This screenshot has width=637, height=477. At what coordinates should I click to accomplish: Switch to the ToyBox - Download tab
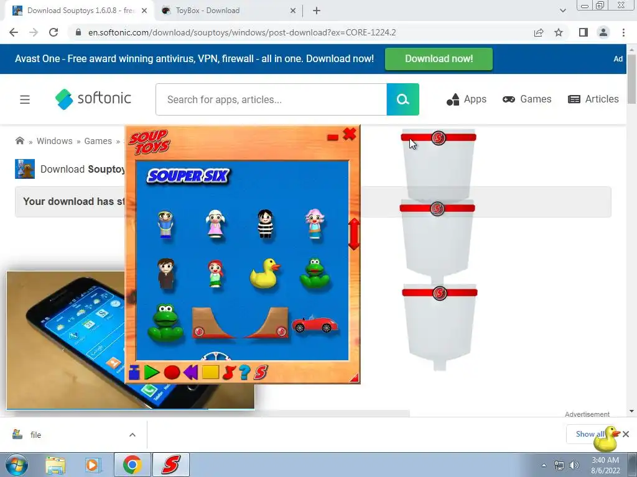pos(228,11)
